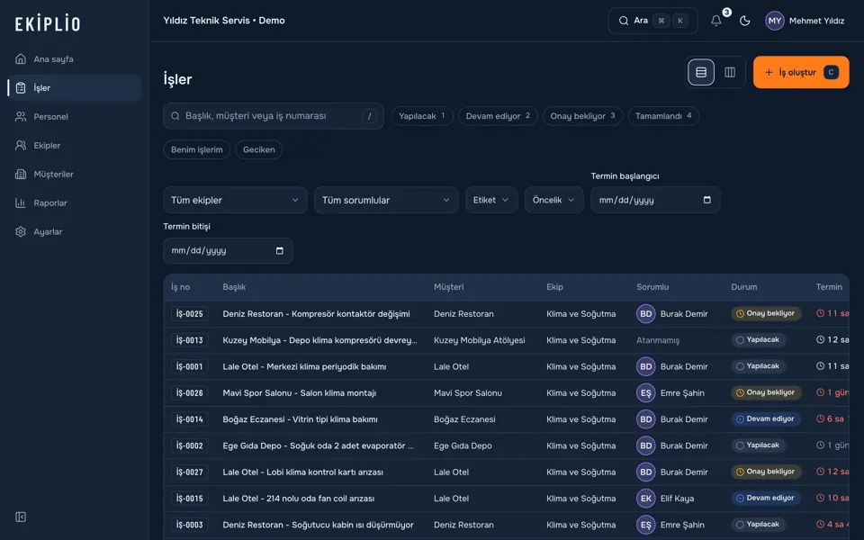Toggle the Yapılacak status filter
864x540 pixels.
[422, 116]
